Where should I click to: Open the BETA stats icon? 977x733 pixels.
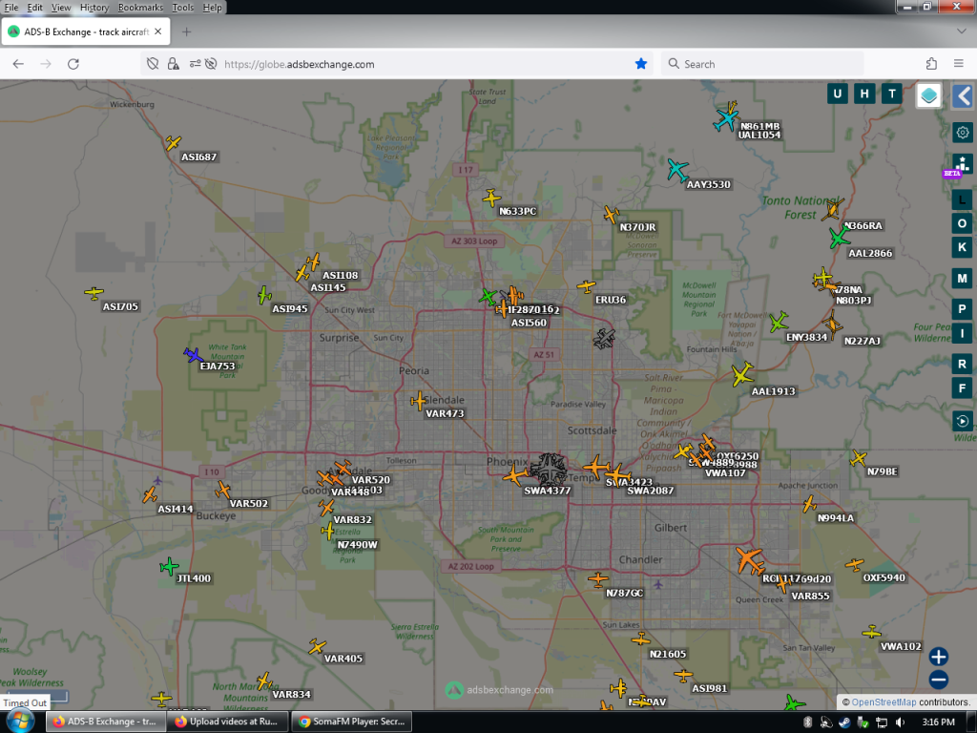(x=962, y=165)
